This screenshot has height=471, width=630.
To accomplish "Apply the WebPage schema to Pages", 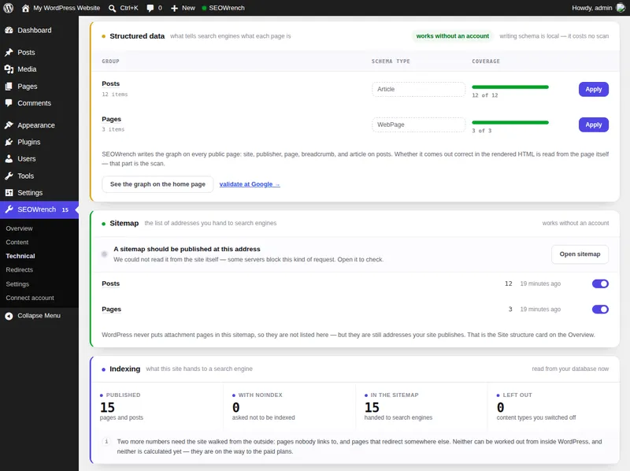I will tap(594, 124).
